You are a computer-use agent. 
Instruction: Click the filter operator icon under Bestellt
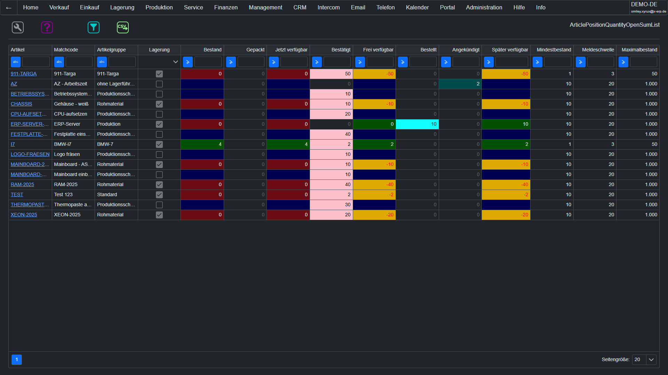coord(403,62)
